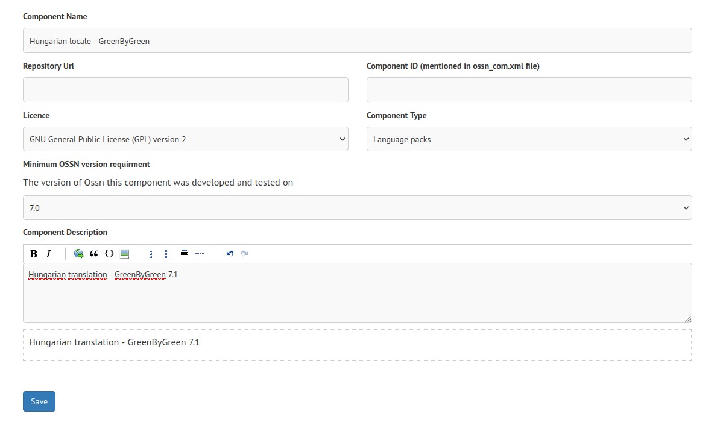
Task: Expand the minimum OSSN version dropdown
Action: pyautogui.click(x=357, y=208)
